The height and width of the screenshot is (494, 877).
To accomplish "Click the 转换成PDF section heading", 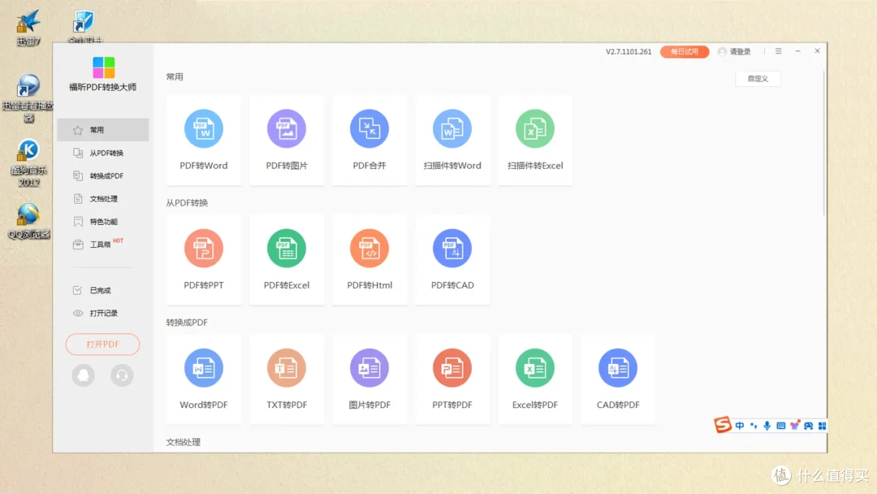I will point(187,323).
